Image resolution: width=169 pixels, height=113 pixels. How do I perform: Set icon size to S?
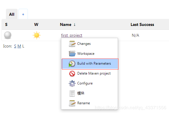[15, 46]
